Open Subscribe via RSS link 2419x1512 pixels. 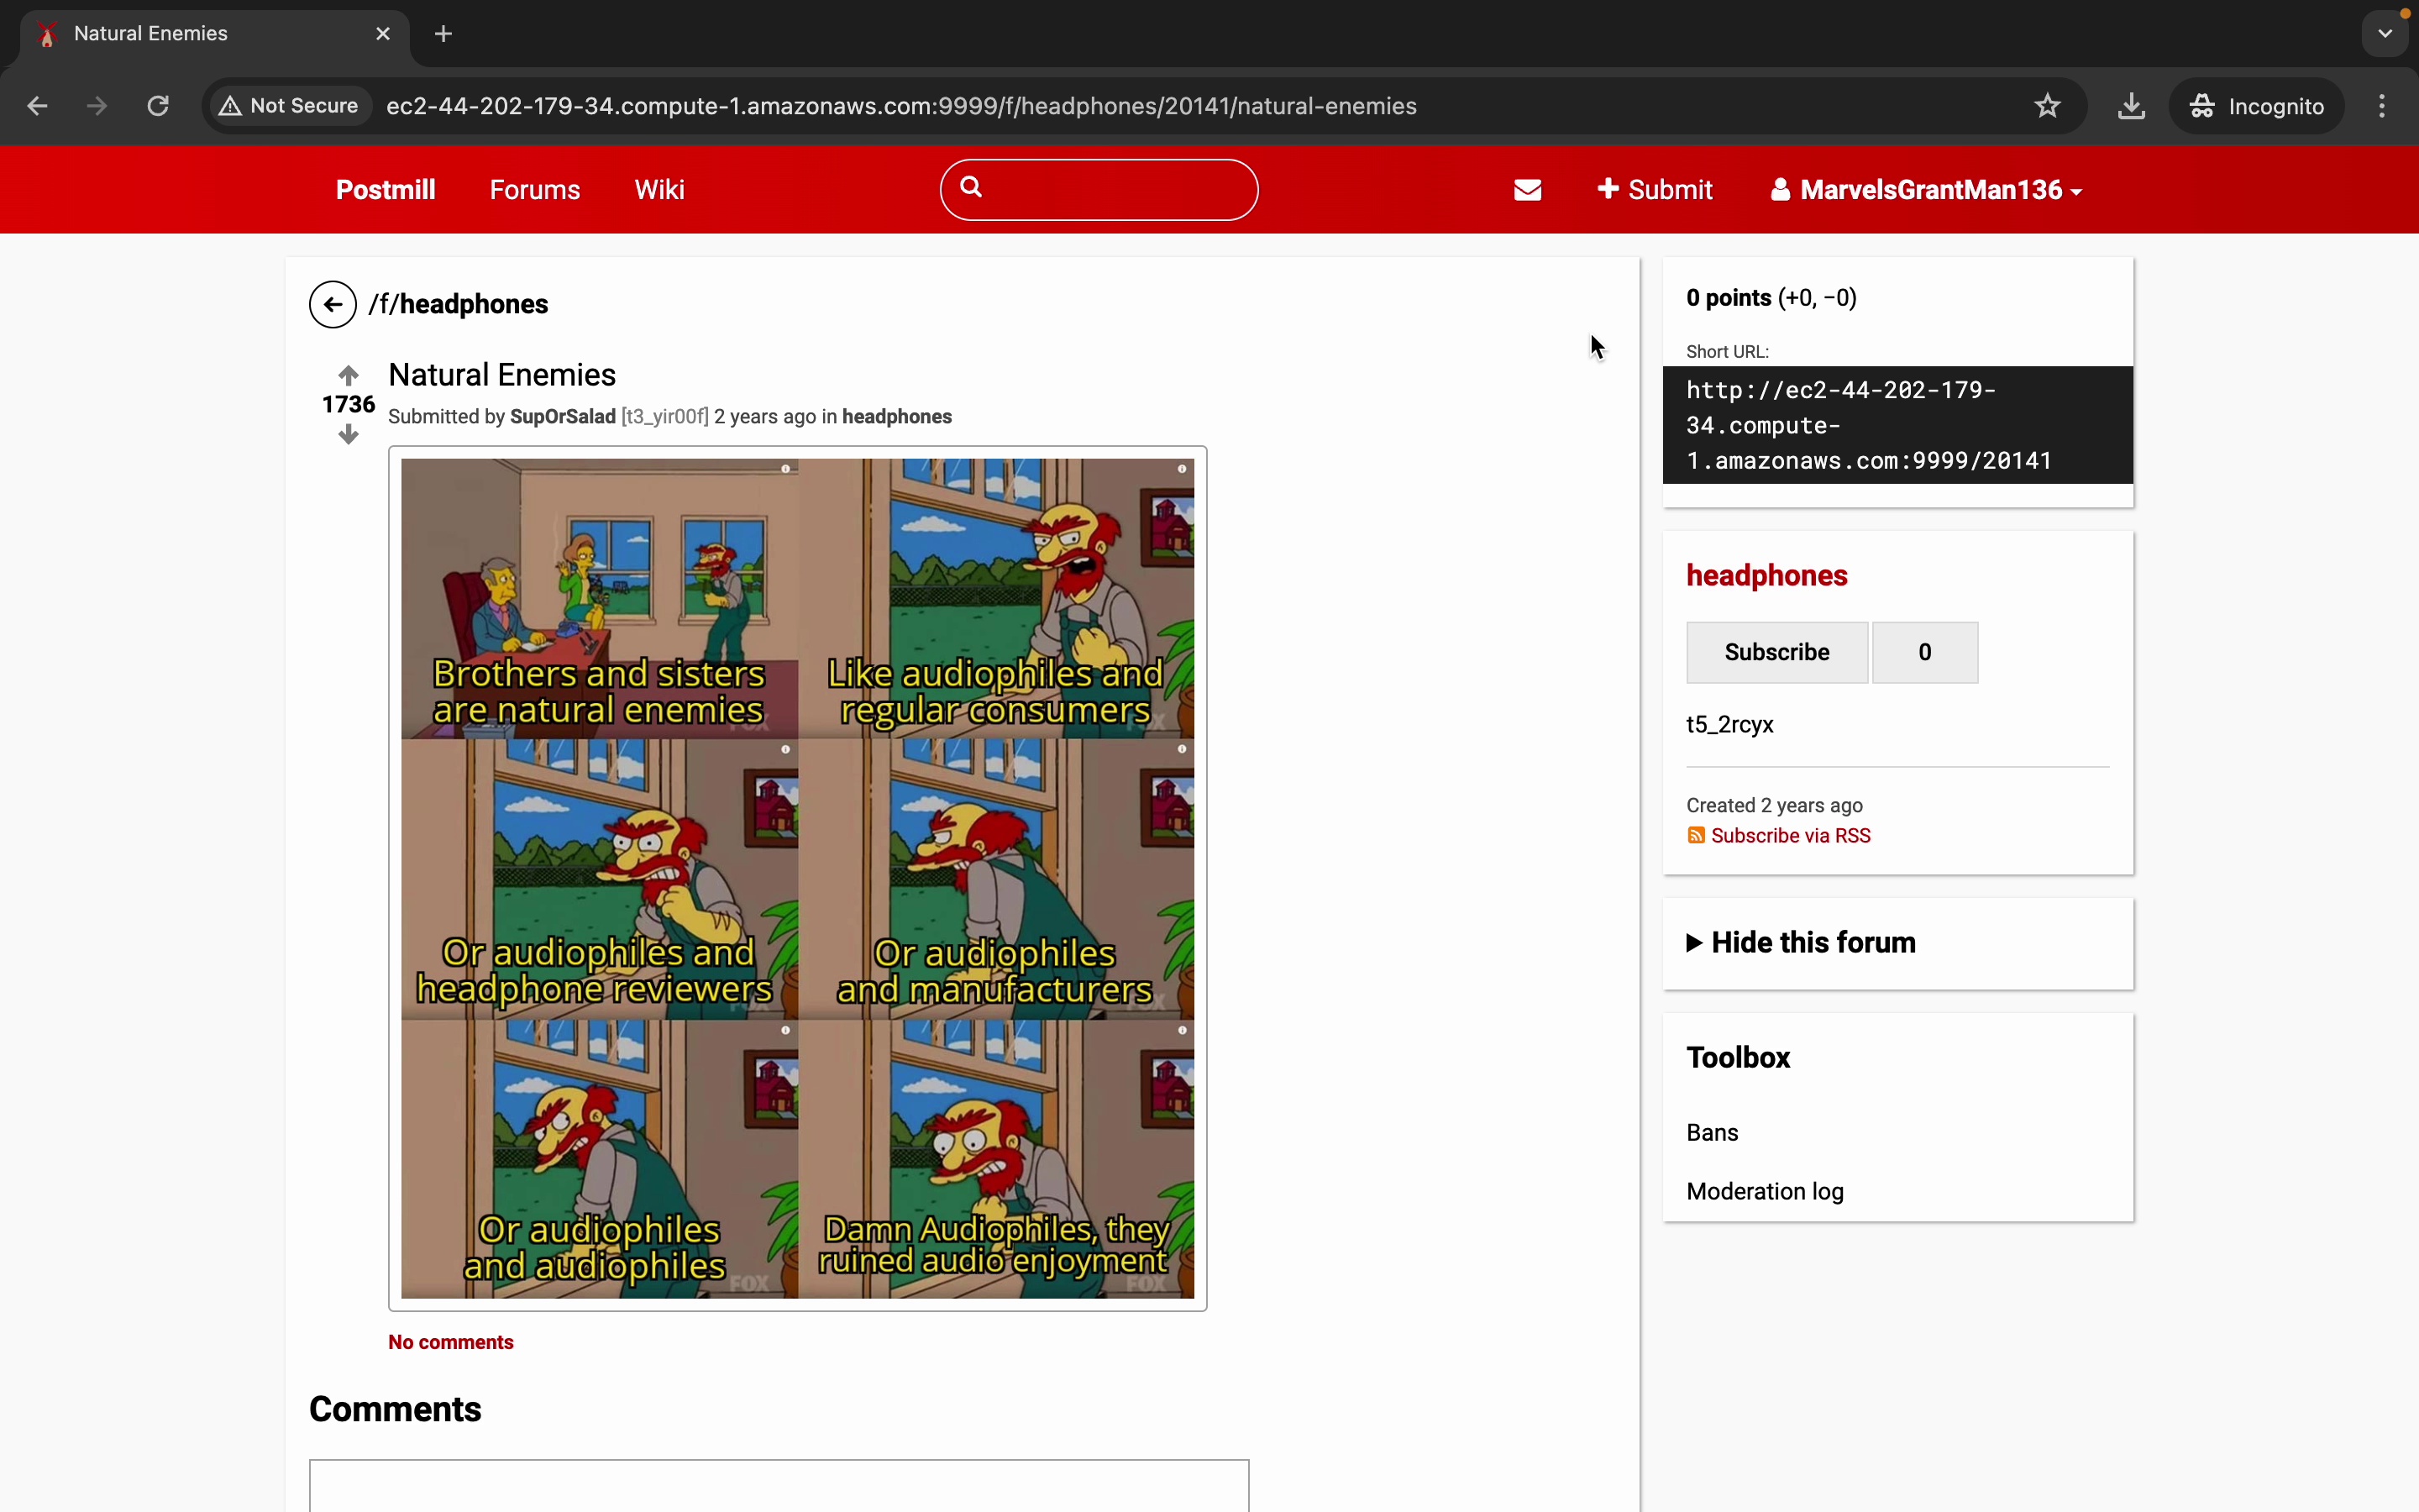click(1789, 836)
